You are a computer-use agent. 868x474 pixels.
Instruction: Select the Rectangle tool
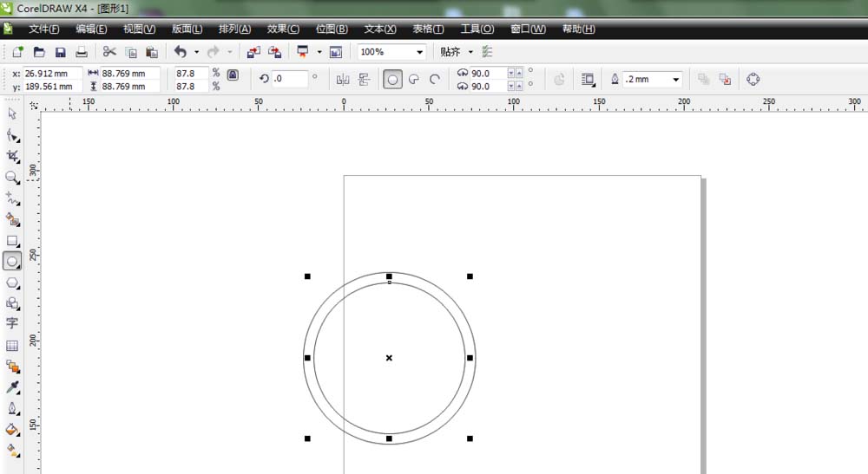click(x=12, y=241)
